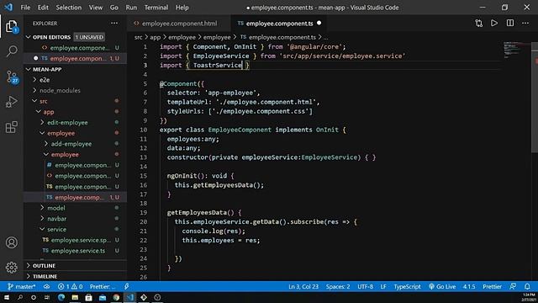538x303 pixels.
Task: Open errors and warnings indicator in status bar
Action: pos(70,286)
